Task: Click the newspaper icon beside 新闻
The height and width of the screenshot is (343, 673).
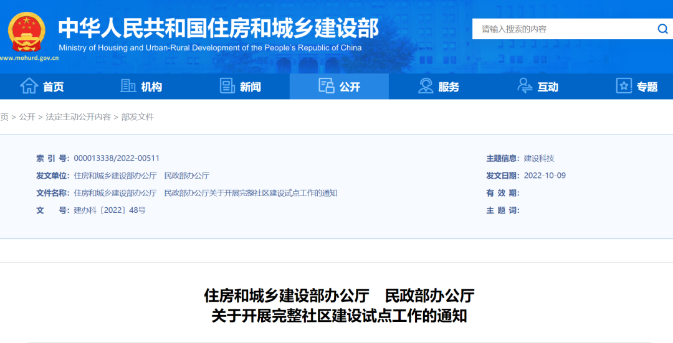Action: pos(227,86)
